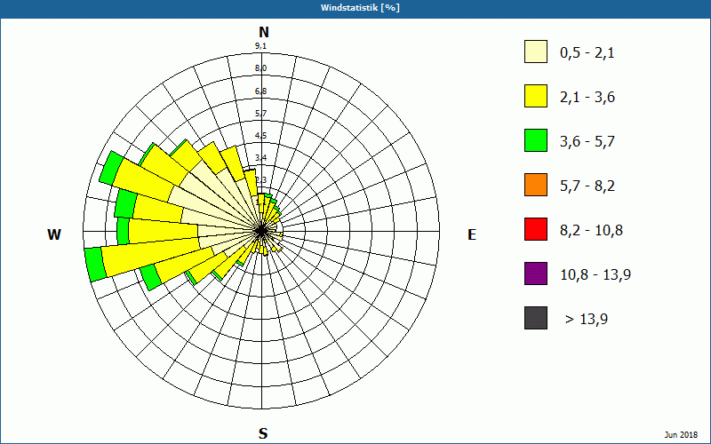
Task: Click the 5,7 radial axis value
Action: pos(260,114)
